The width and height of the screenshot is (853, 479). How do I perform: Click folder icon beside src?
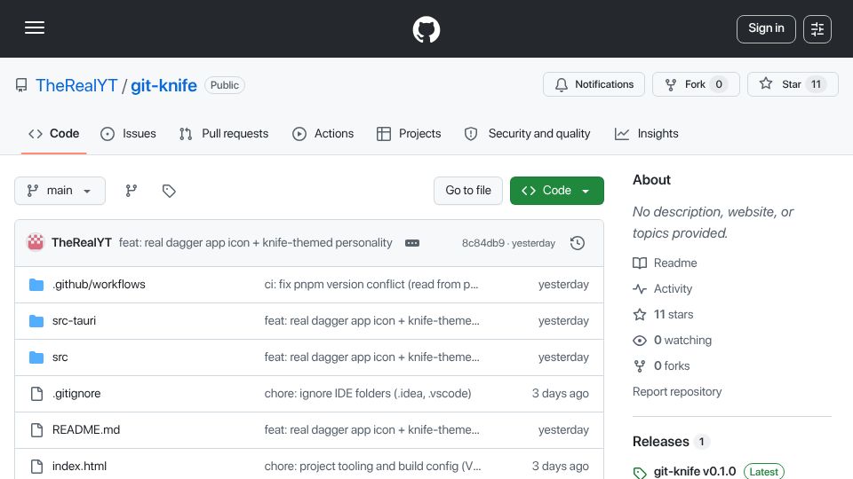click(x=36, y=357)
